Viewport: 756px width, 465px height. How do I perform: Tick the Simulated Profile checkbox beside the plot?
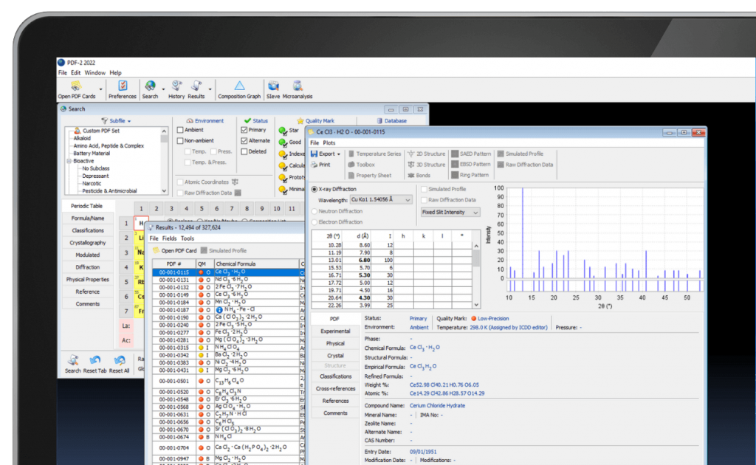point(425,190)
